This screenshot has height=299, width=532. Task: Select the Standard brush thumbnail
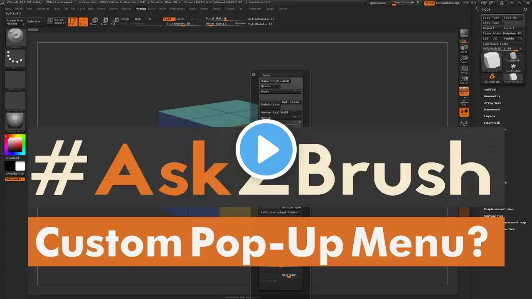[x=15, y=38]
